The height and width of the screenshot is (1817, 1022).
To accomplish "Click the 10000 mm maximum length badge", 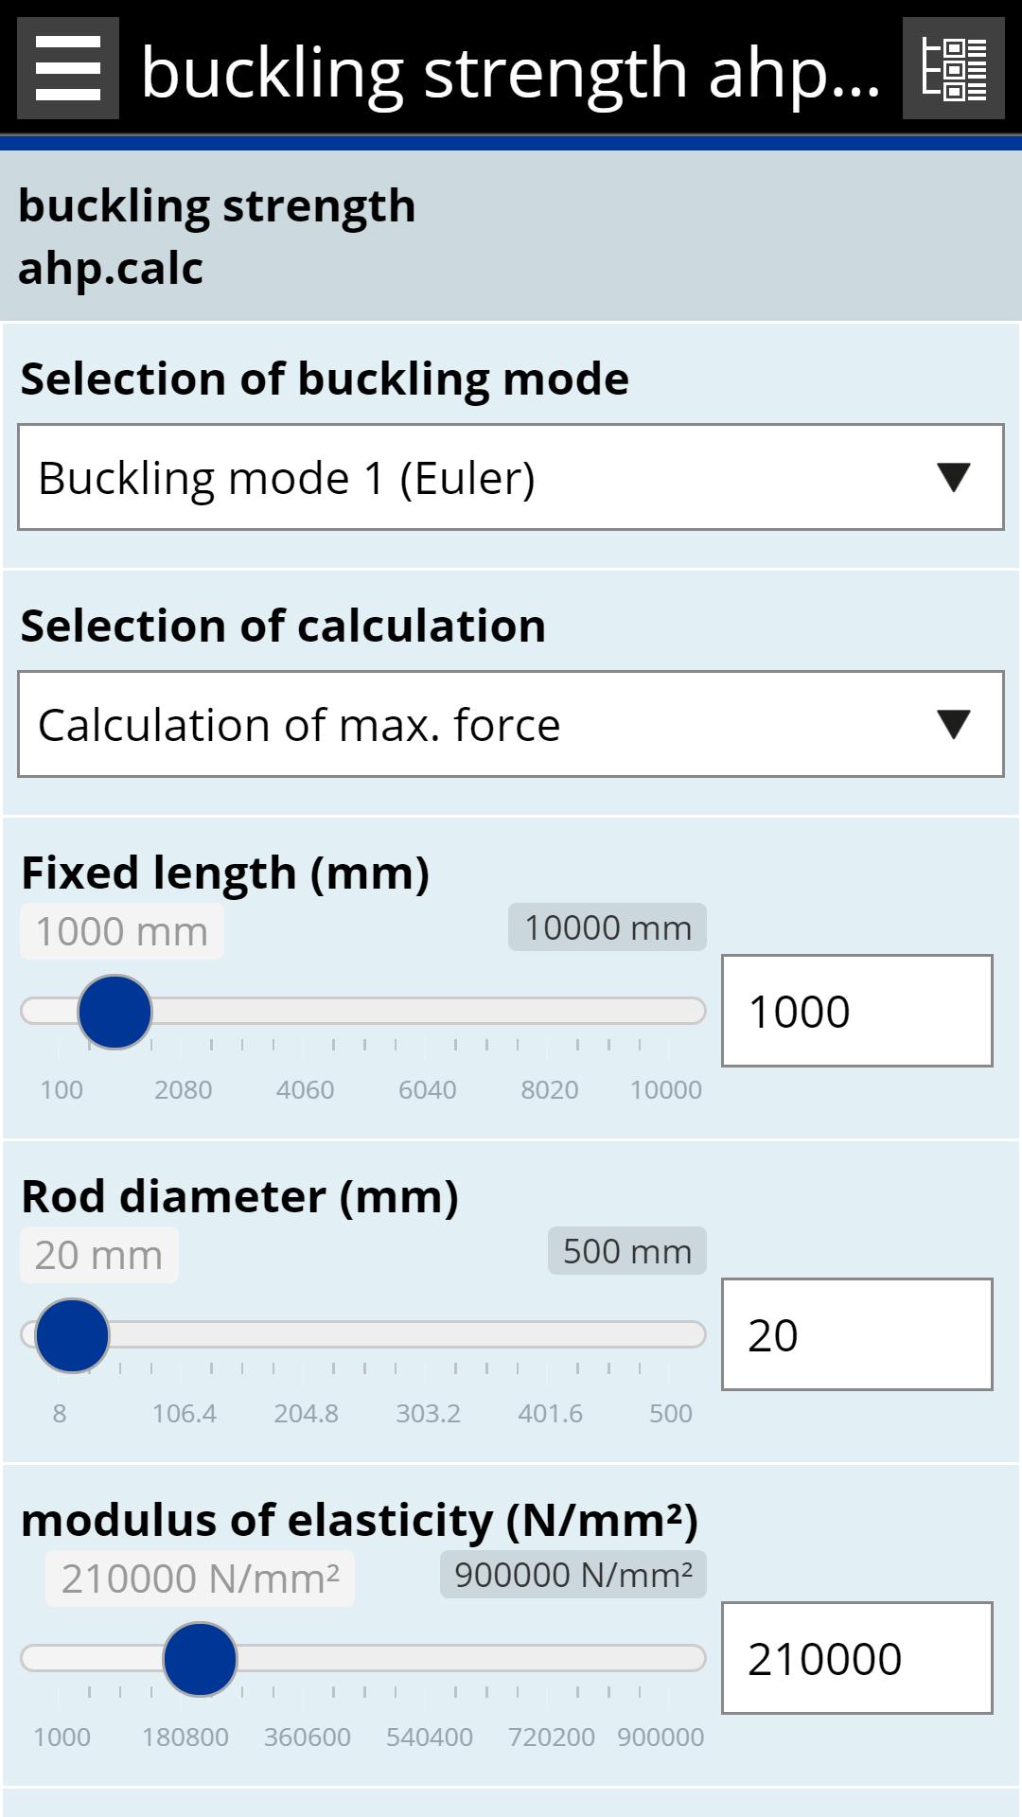I will [x=608, y=927].
